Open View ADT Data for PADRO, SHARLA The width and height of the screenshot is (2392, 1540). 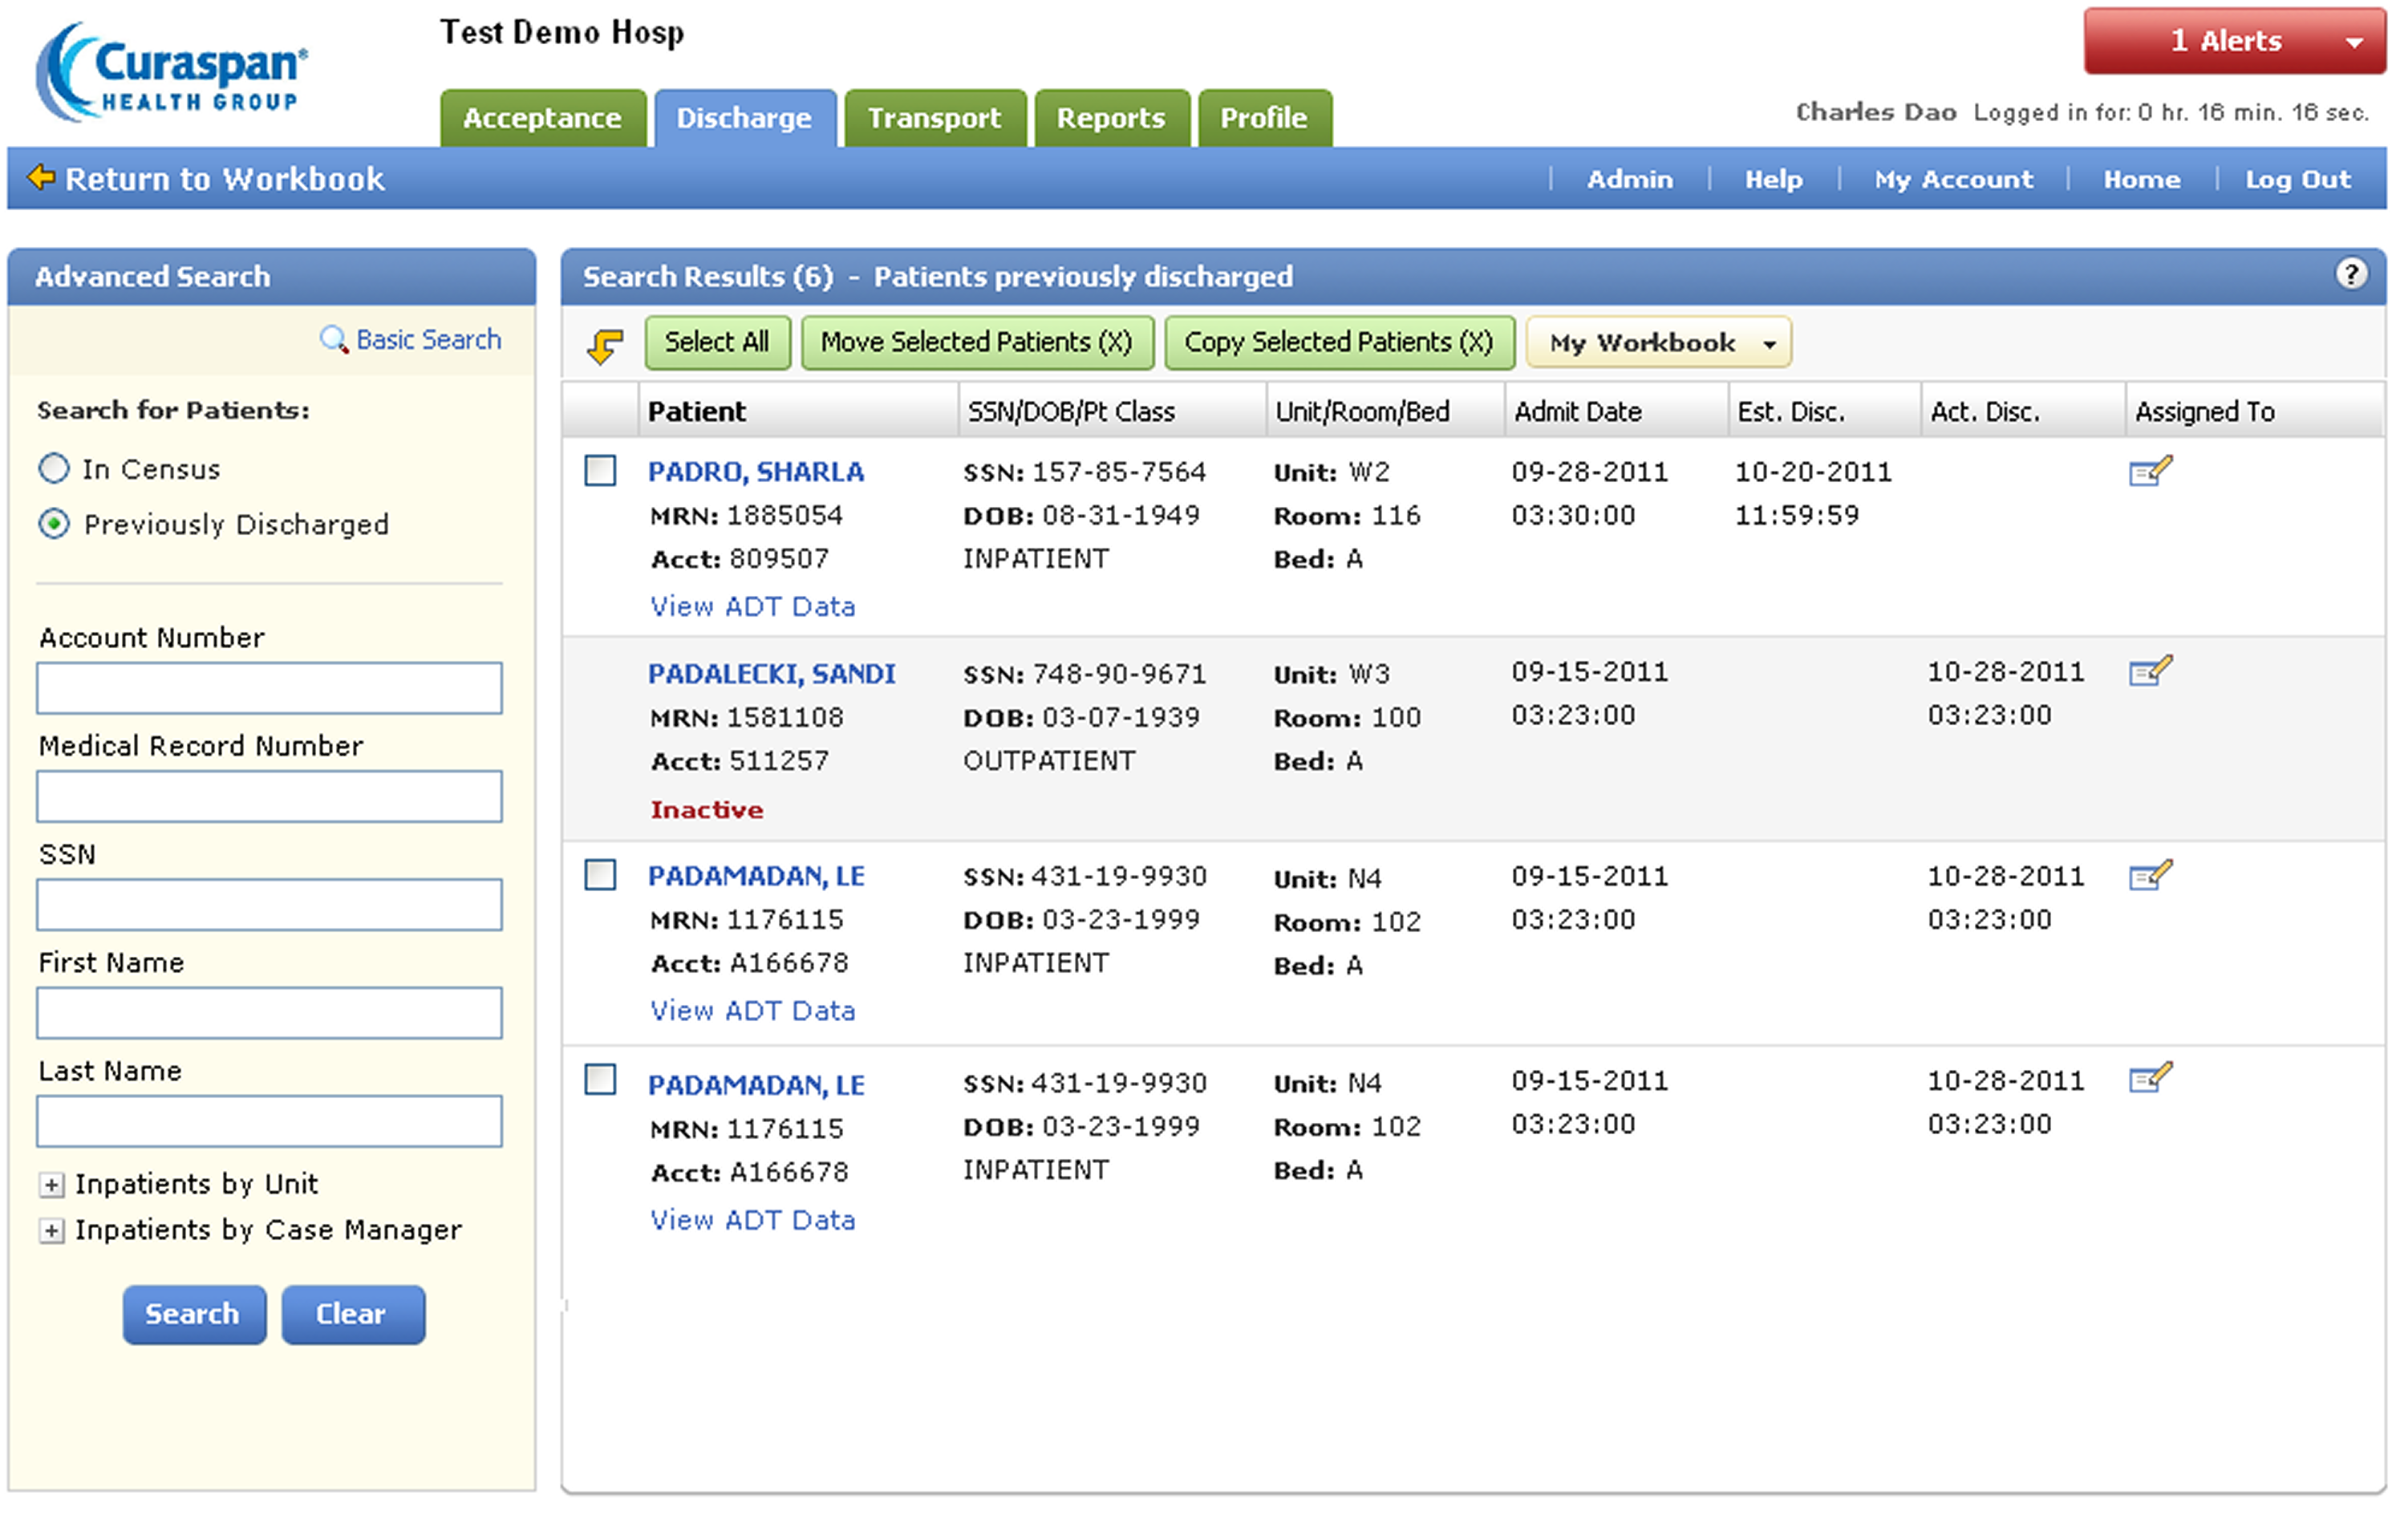[x=752, y=607]
